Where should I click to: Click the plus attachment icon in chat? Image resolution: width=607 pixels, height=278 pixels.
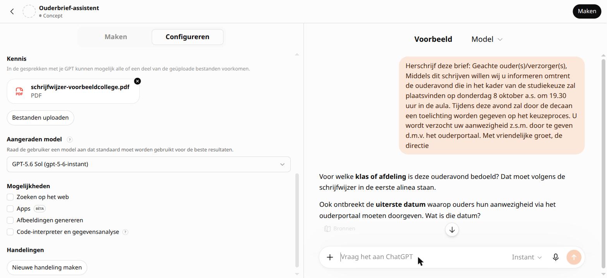(330, 257)
